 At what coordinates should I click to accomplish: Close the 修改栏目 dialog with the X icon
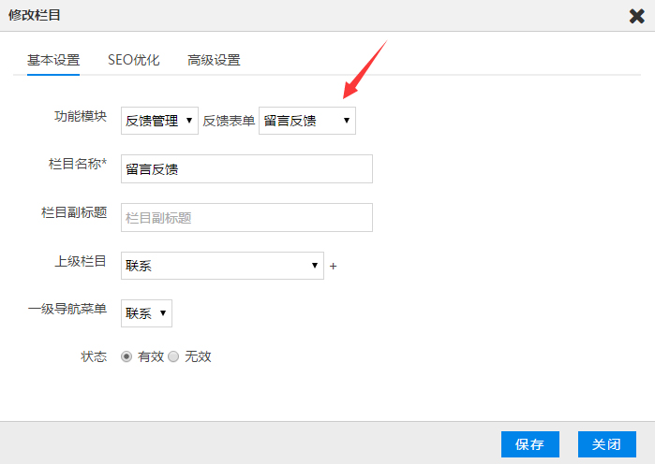pos(636,15)
